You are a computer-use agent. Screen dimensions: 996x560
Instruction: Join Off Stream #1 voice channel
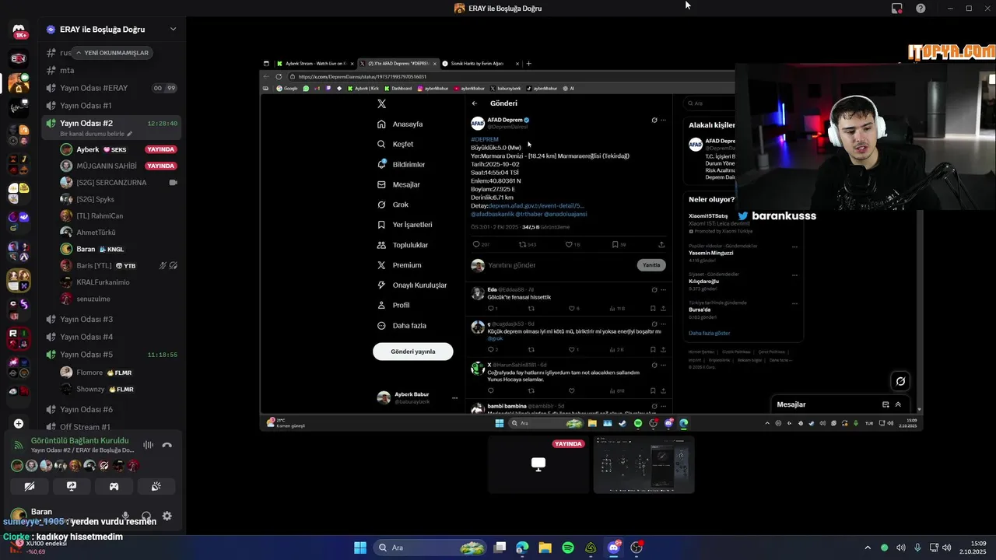(x=111, y=427)
